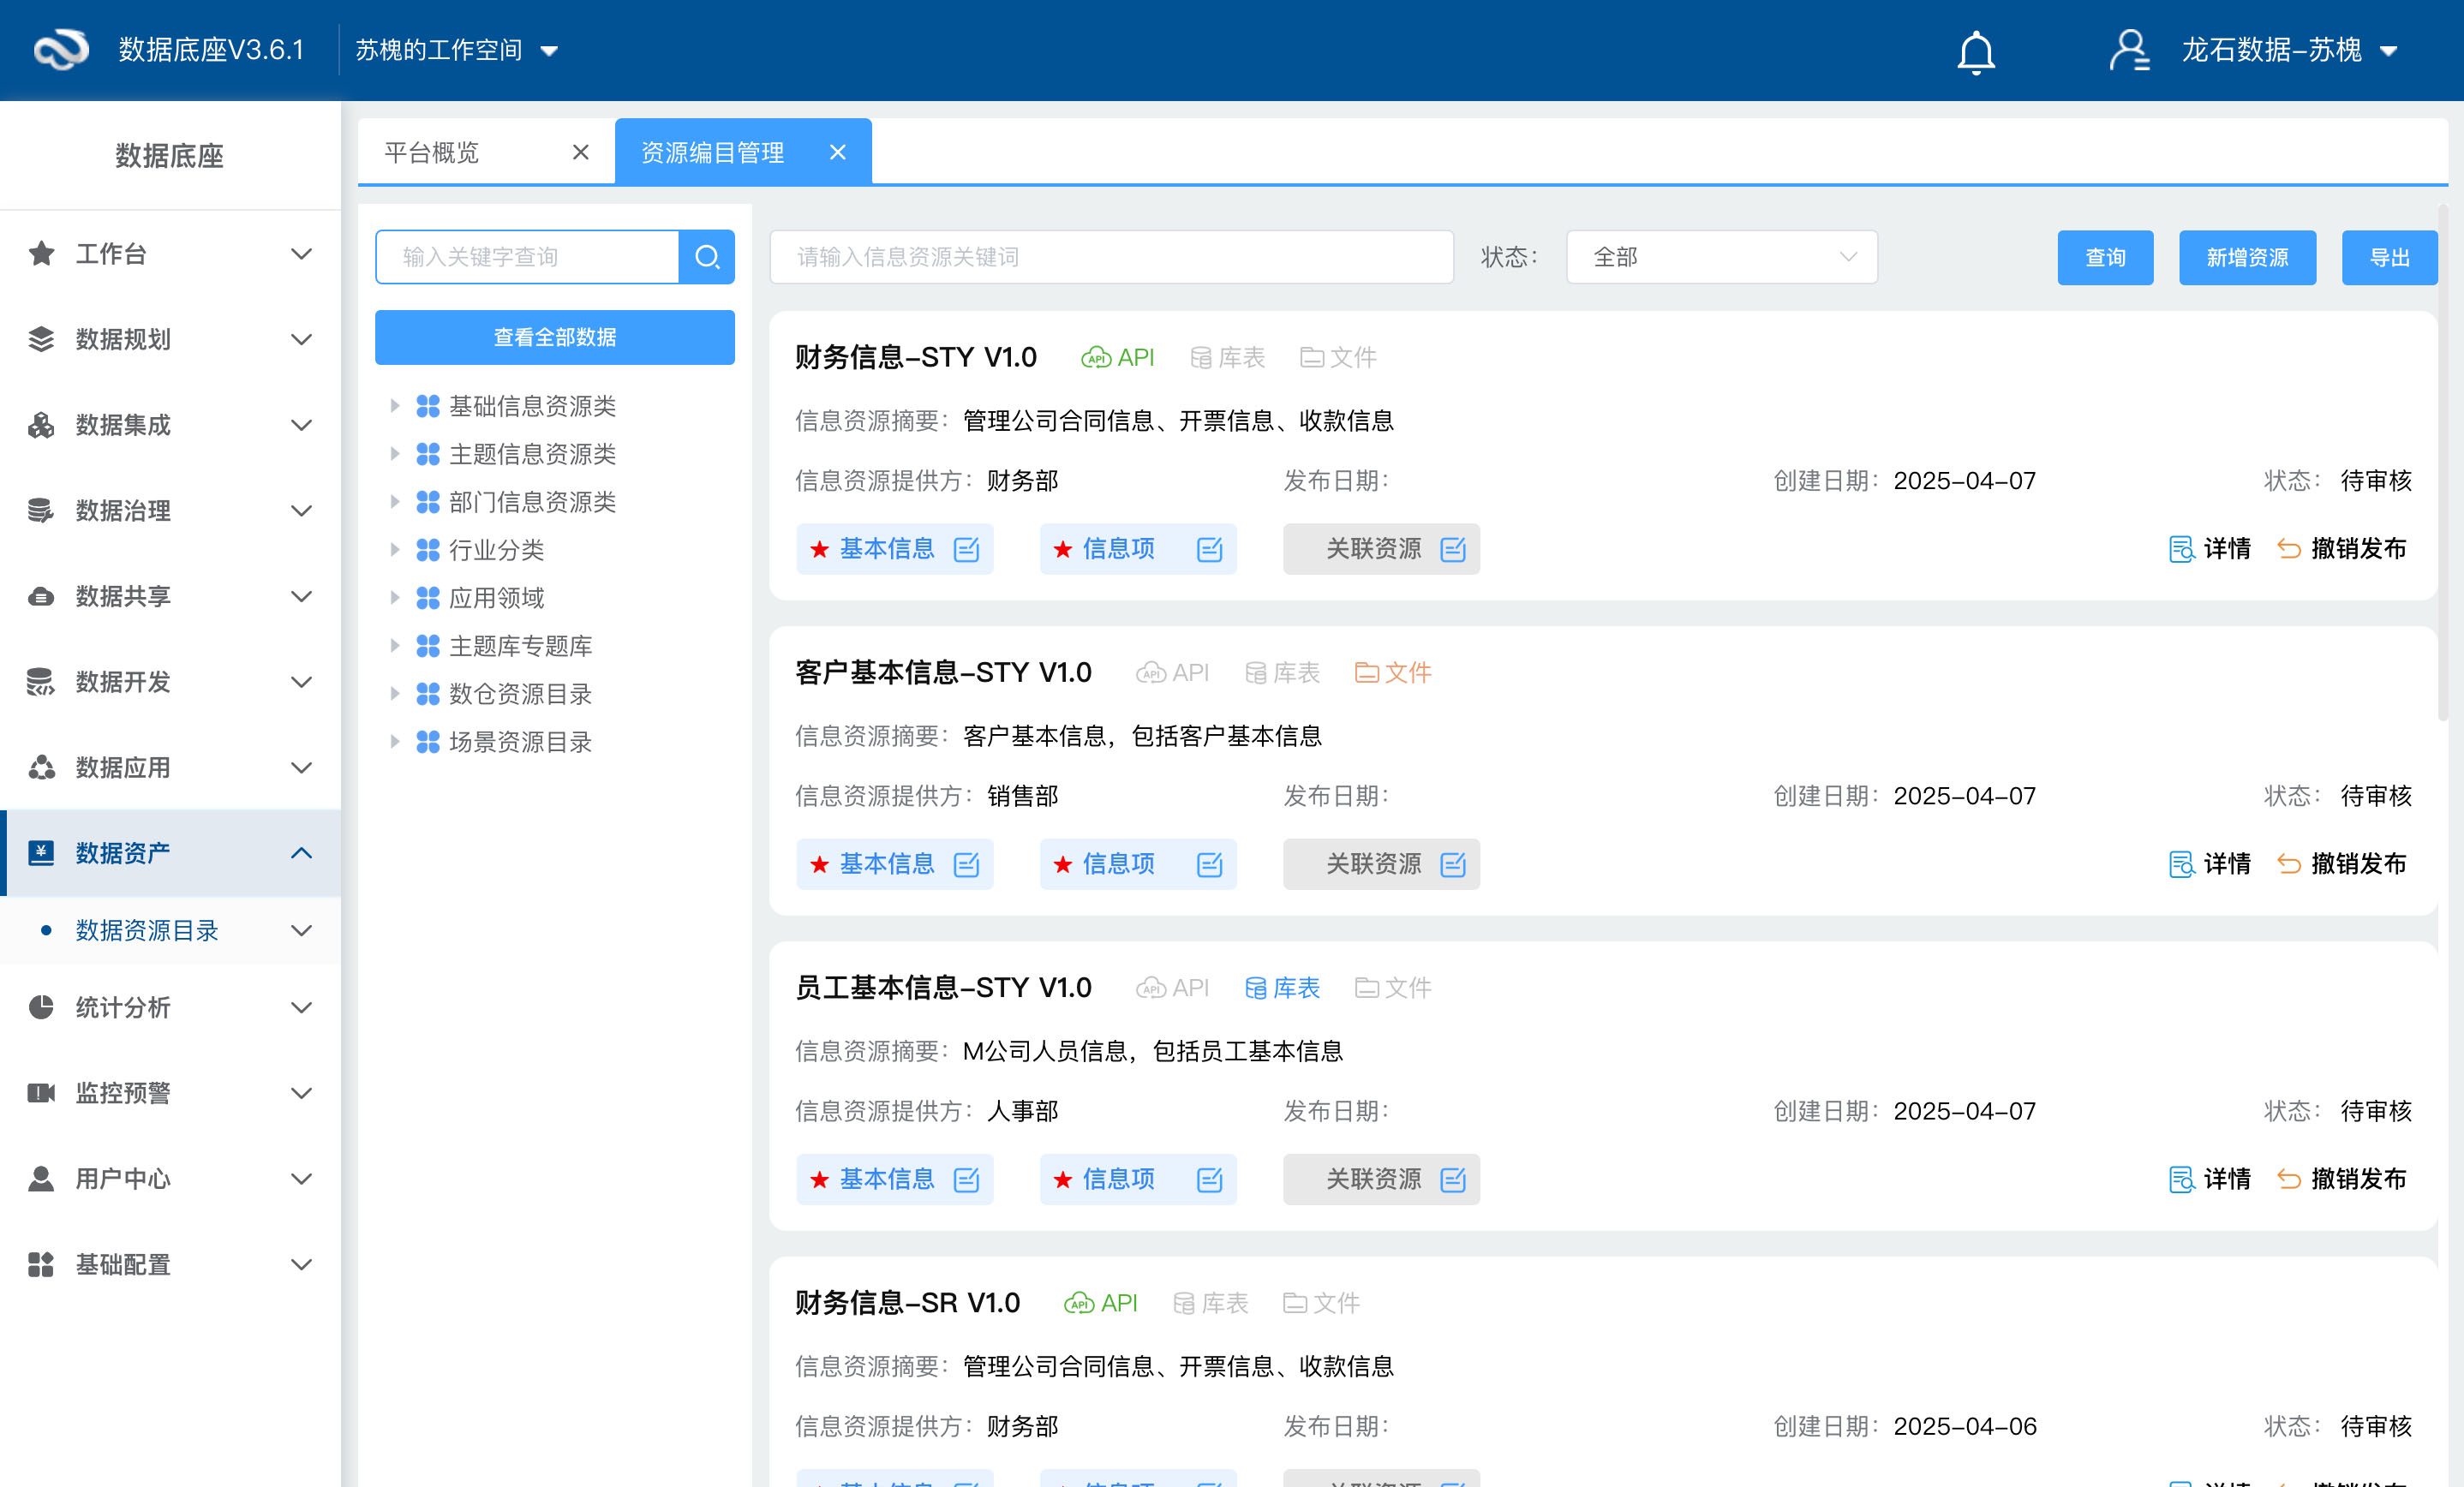Click the magnifier search icon in left panel
The image size is (2464, 1487).
coord(707,257)
